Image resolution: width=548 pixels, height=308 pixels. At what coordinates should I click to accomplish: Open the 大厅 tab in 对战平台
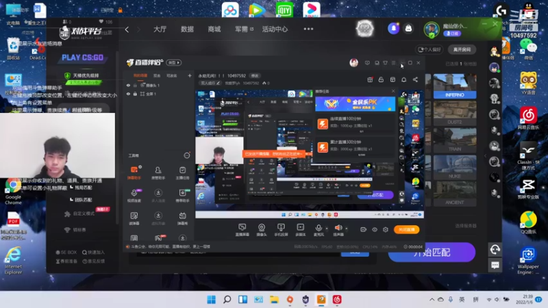tap(160, 29)
